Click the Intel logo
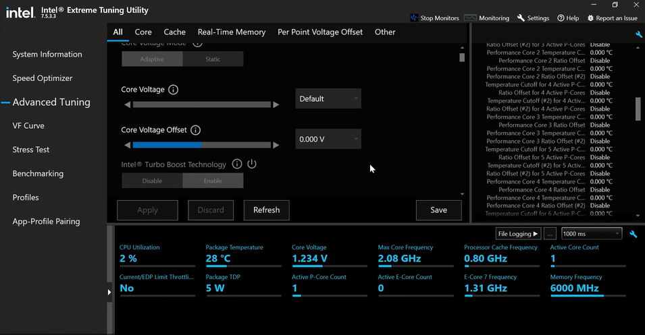Image resolution: width=645 pixels, height=335 pixels. (20, 12)
